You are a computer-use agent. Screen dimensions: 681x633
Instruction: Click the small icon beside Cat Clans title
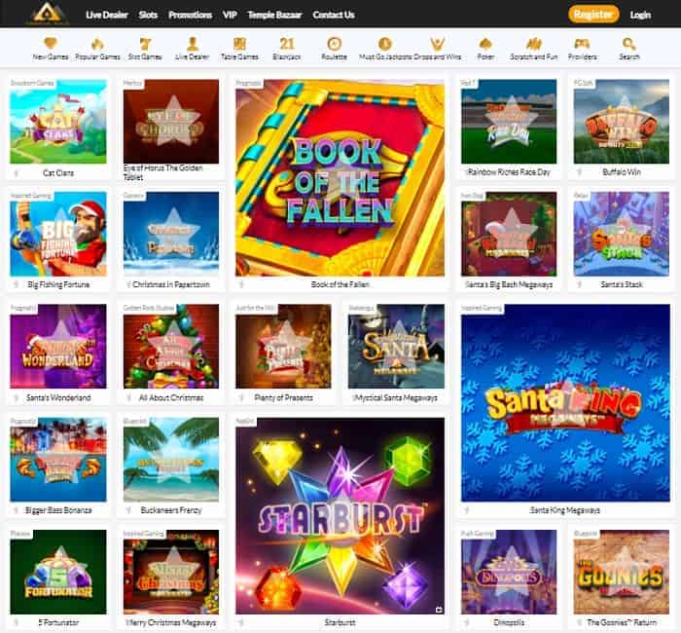[x=17, y=173]
